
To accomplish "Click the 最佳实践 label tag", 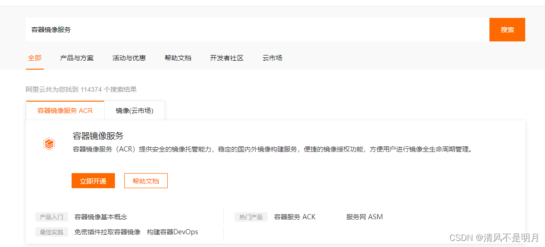I will 51,232.
